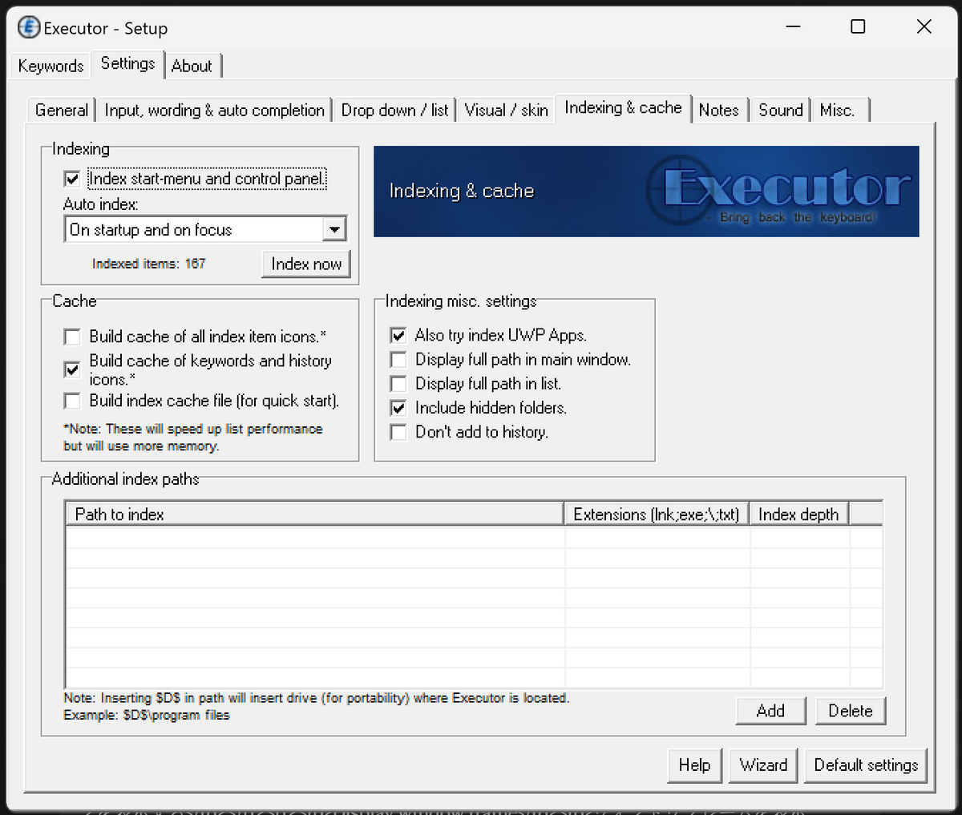Click Add to add an index path
Image resolution: width=962 pixels, height=815 pixels.
[x=770, y=711]
